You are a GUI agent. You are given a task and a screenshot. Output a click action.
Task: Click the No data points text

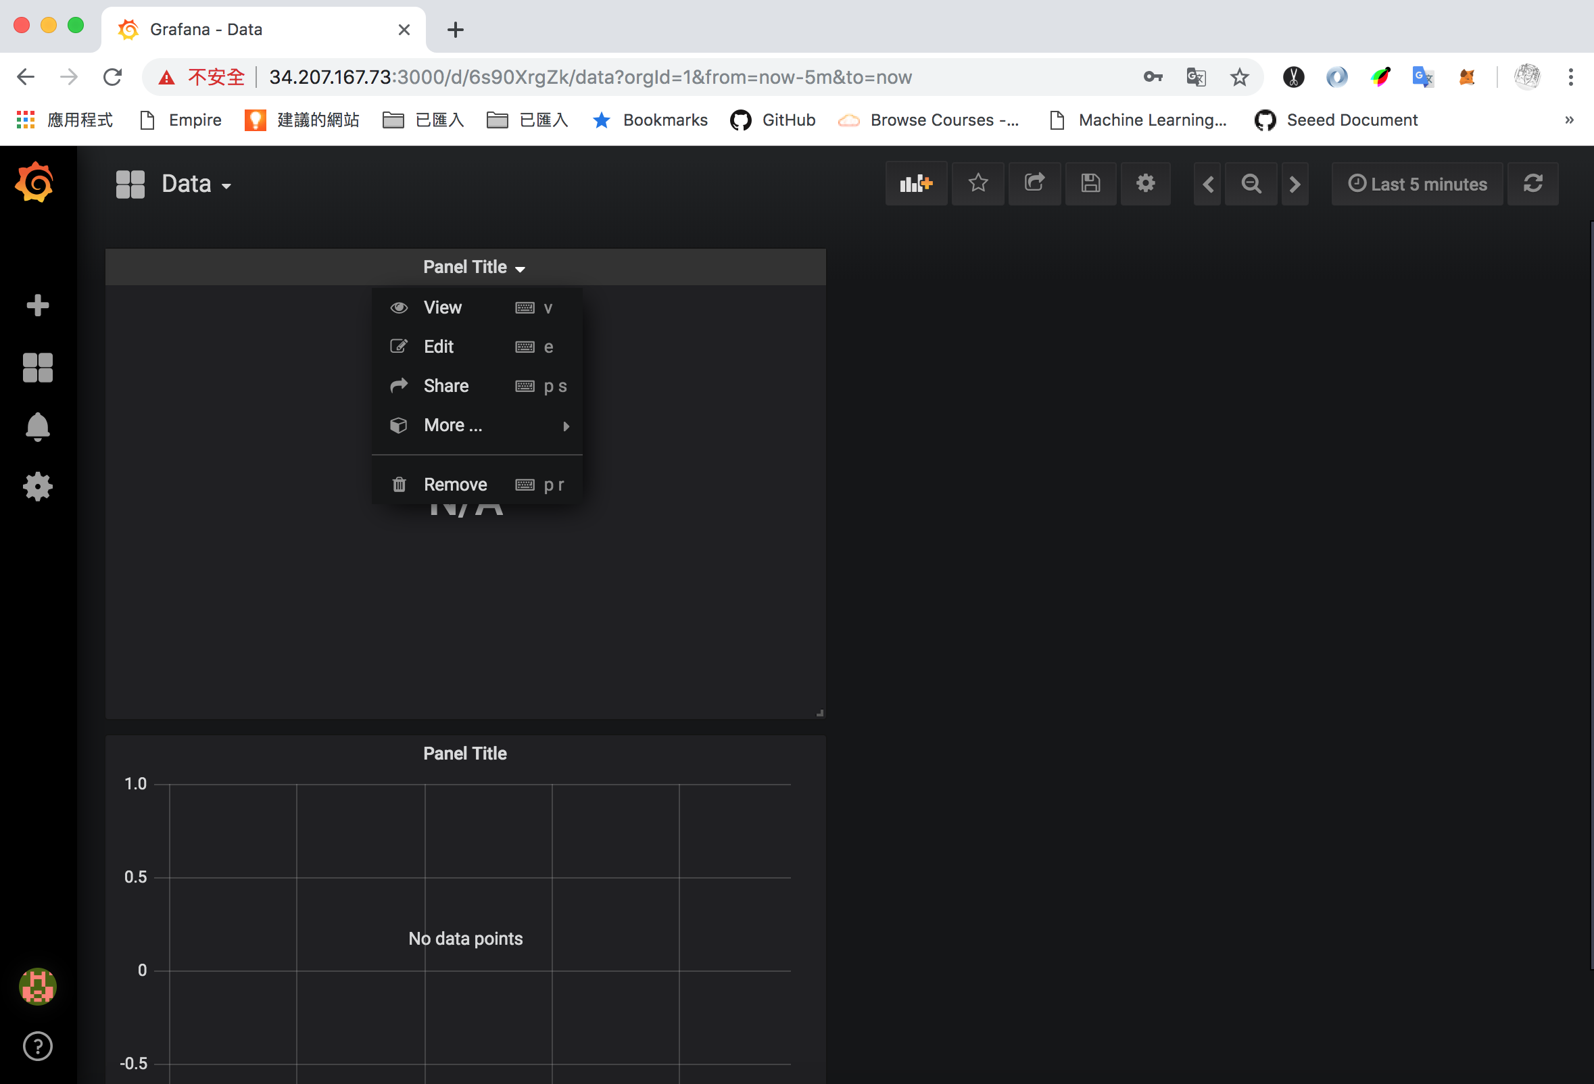[465, 938]
